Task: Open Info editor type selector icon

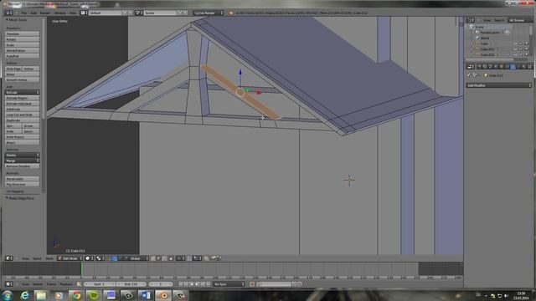Action: coord(8,13)
